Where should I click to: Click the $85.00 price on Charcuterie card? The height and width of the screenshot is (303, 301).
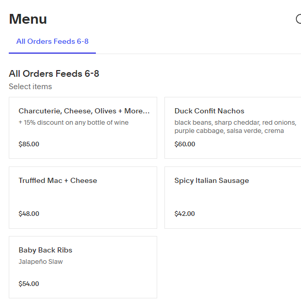(29, 144)
